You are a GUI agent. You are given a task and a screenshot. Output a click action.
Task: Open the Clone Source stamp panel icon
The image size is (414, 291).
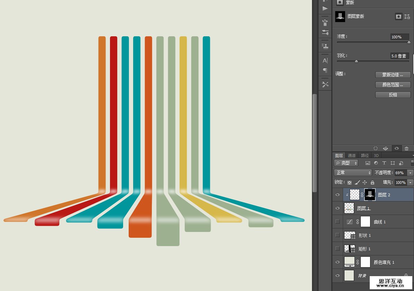click(325, 46)
